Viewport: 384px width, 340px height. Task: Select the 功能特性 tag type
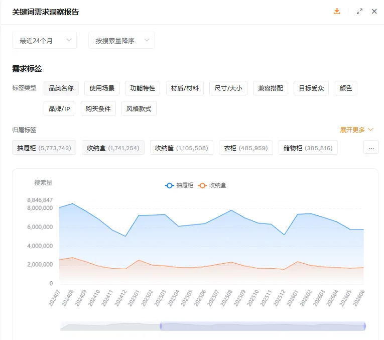click(143, 88)
